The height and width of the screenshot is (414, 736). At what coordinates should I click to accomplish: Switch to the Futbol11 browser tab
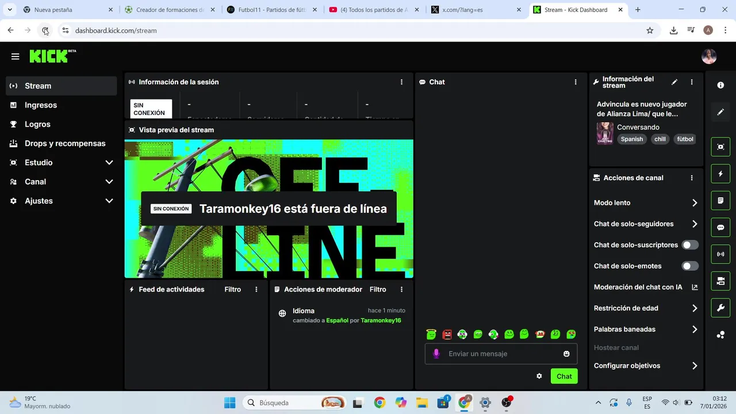pyautogui.click(x=272, y=10)
